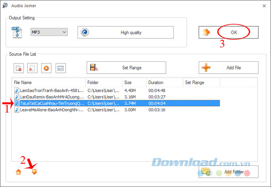This screenshot has height=187, width=271.
Task: Select the TaLaTatCaCuaNhau-TimTruongQ file row
Action: (x=117, y=103)
